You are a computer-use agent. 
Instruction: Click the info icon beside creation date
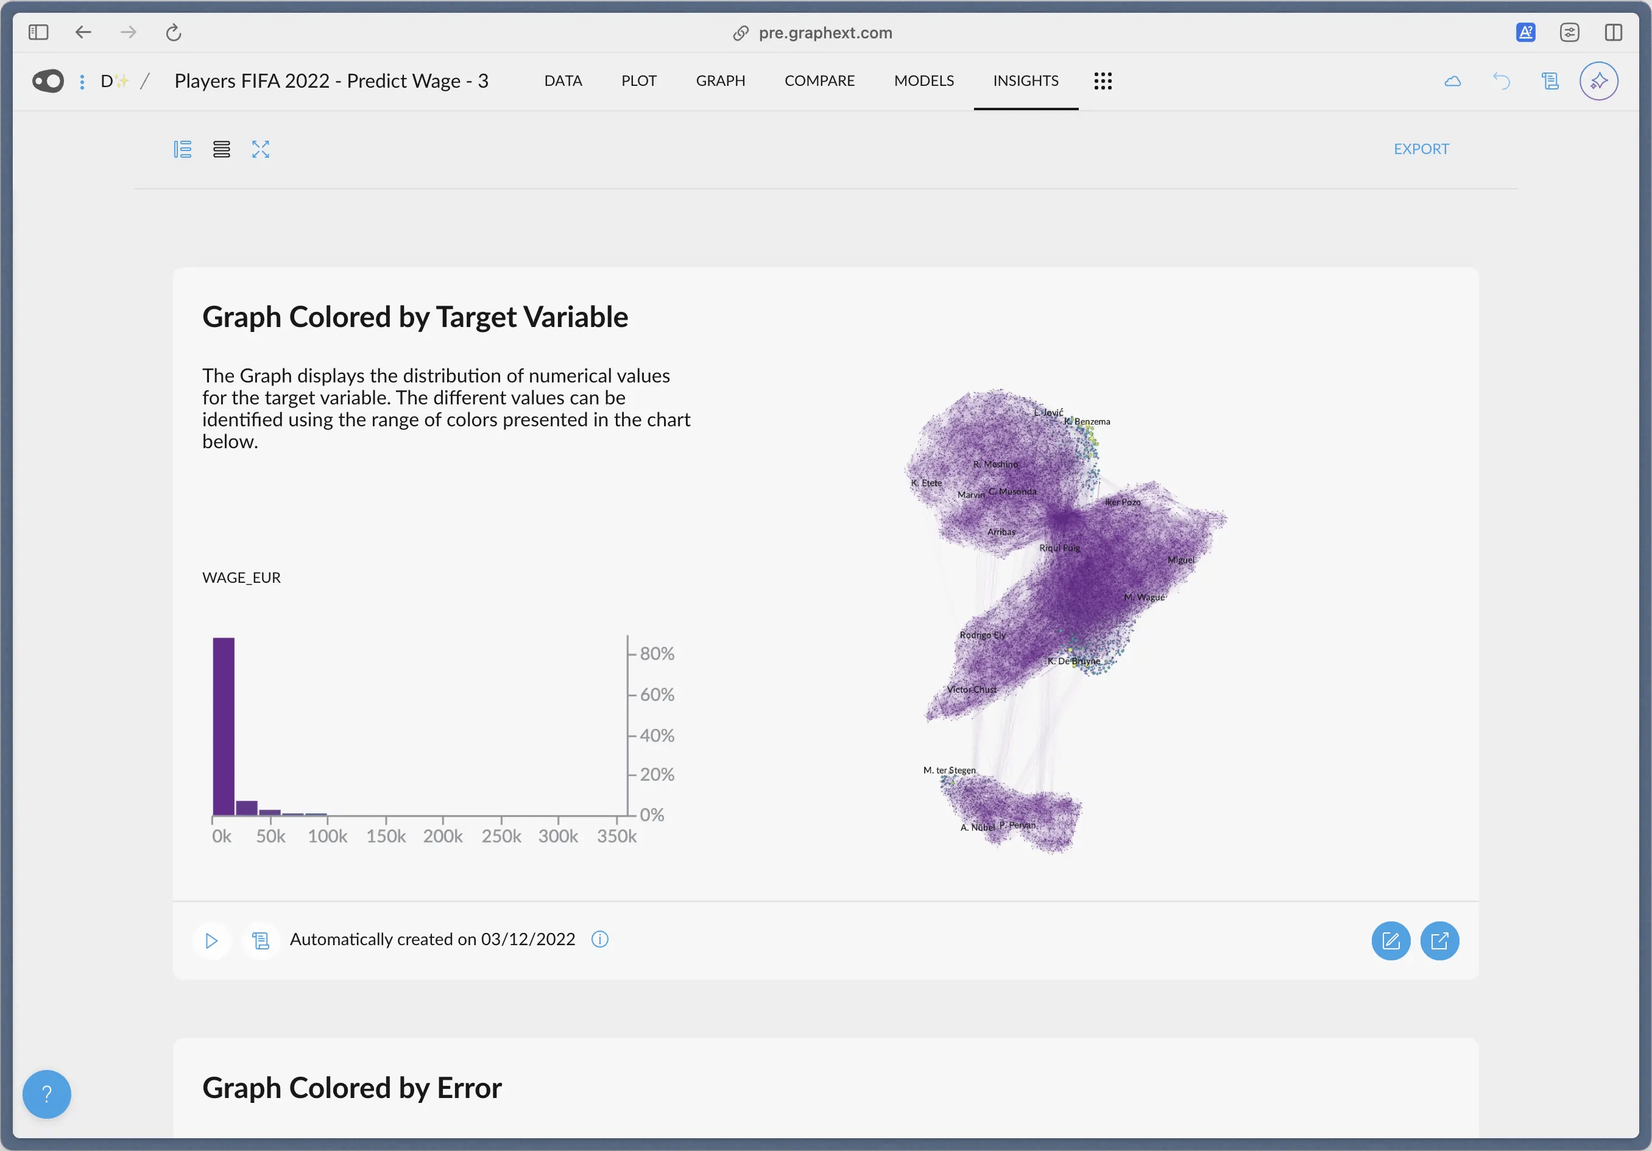(599, 940)
